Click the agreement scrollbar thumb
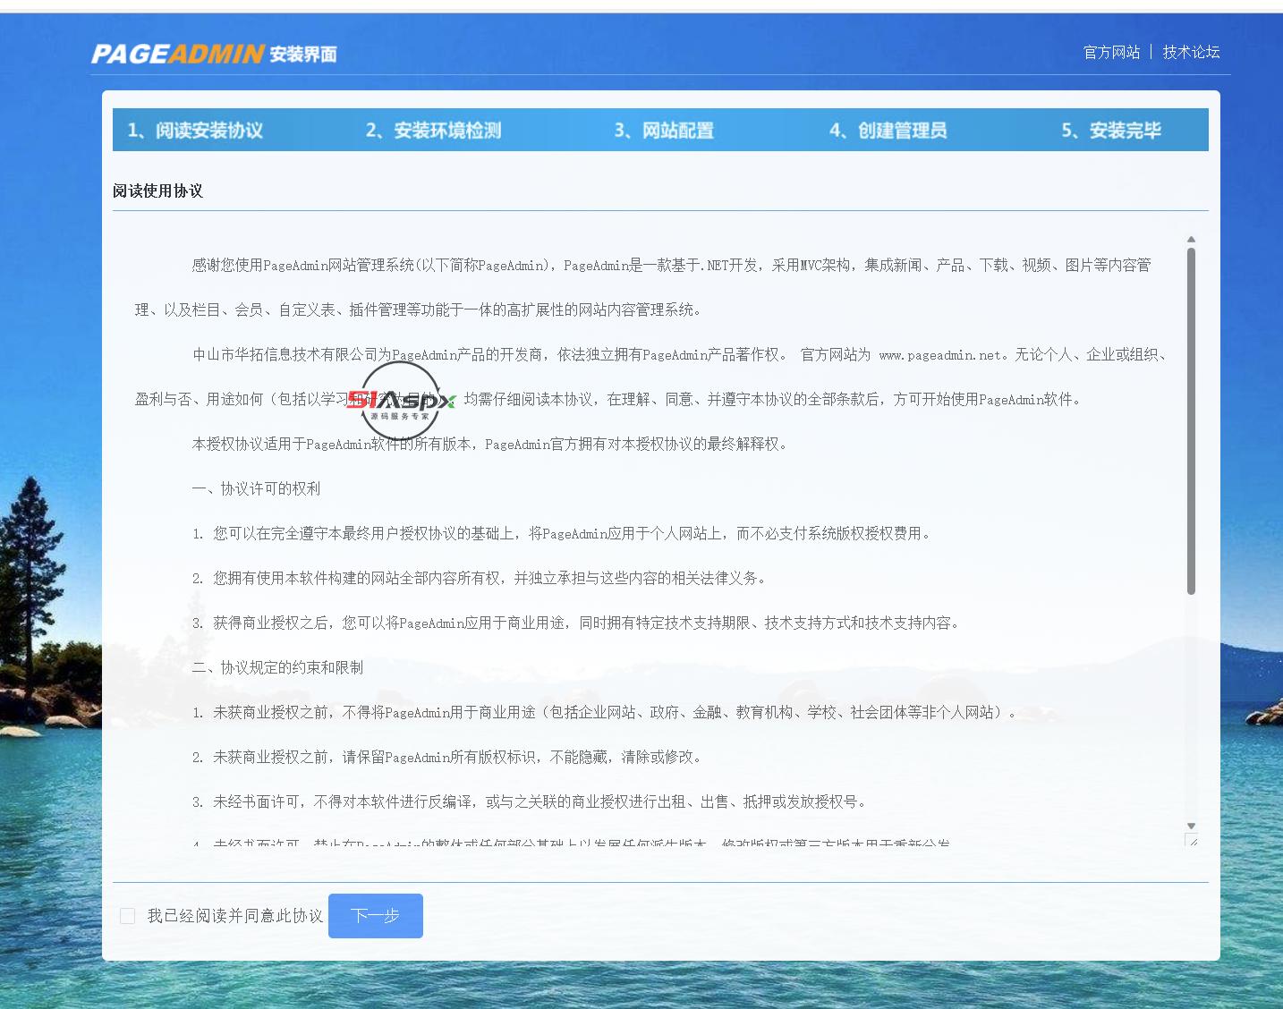The image size is (1283, 1009). pyautogui.click(x=1191, y=420)
